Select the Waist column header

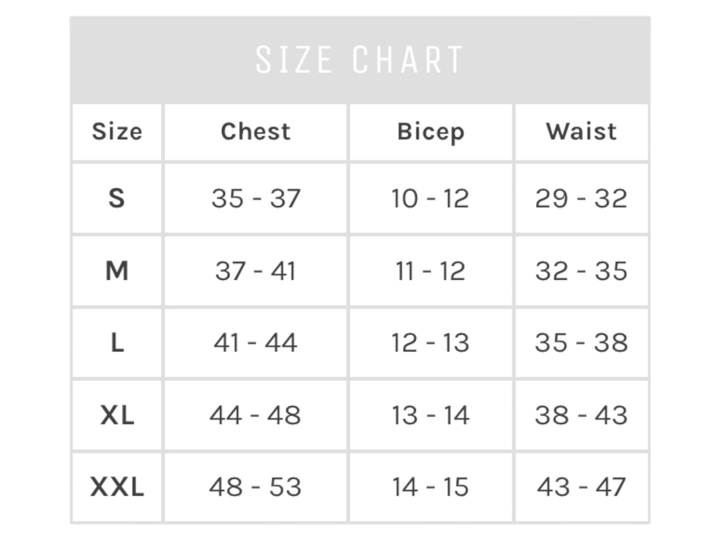point(581,132)
